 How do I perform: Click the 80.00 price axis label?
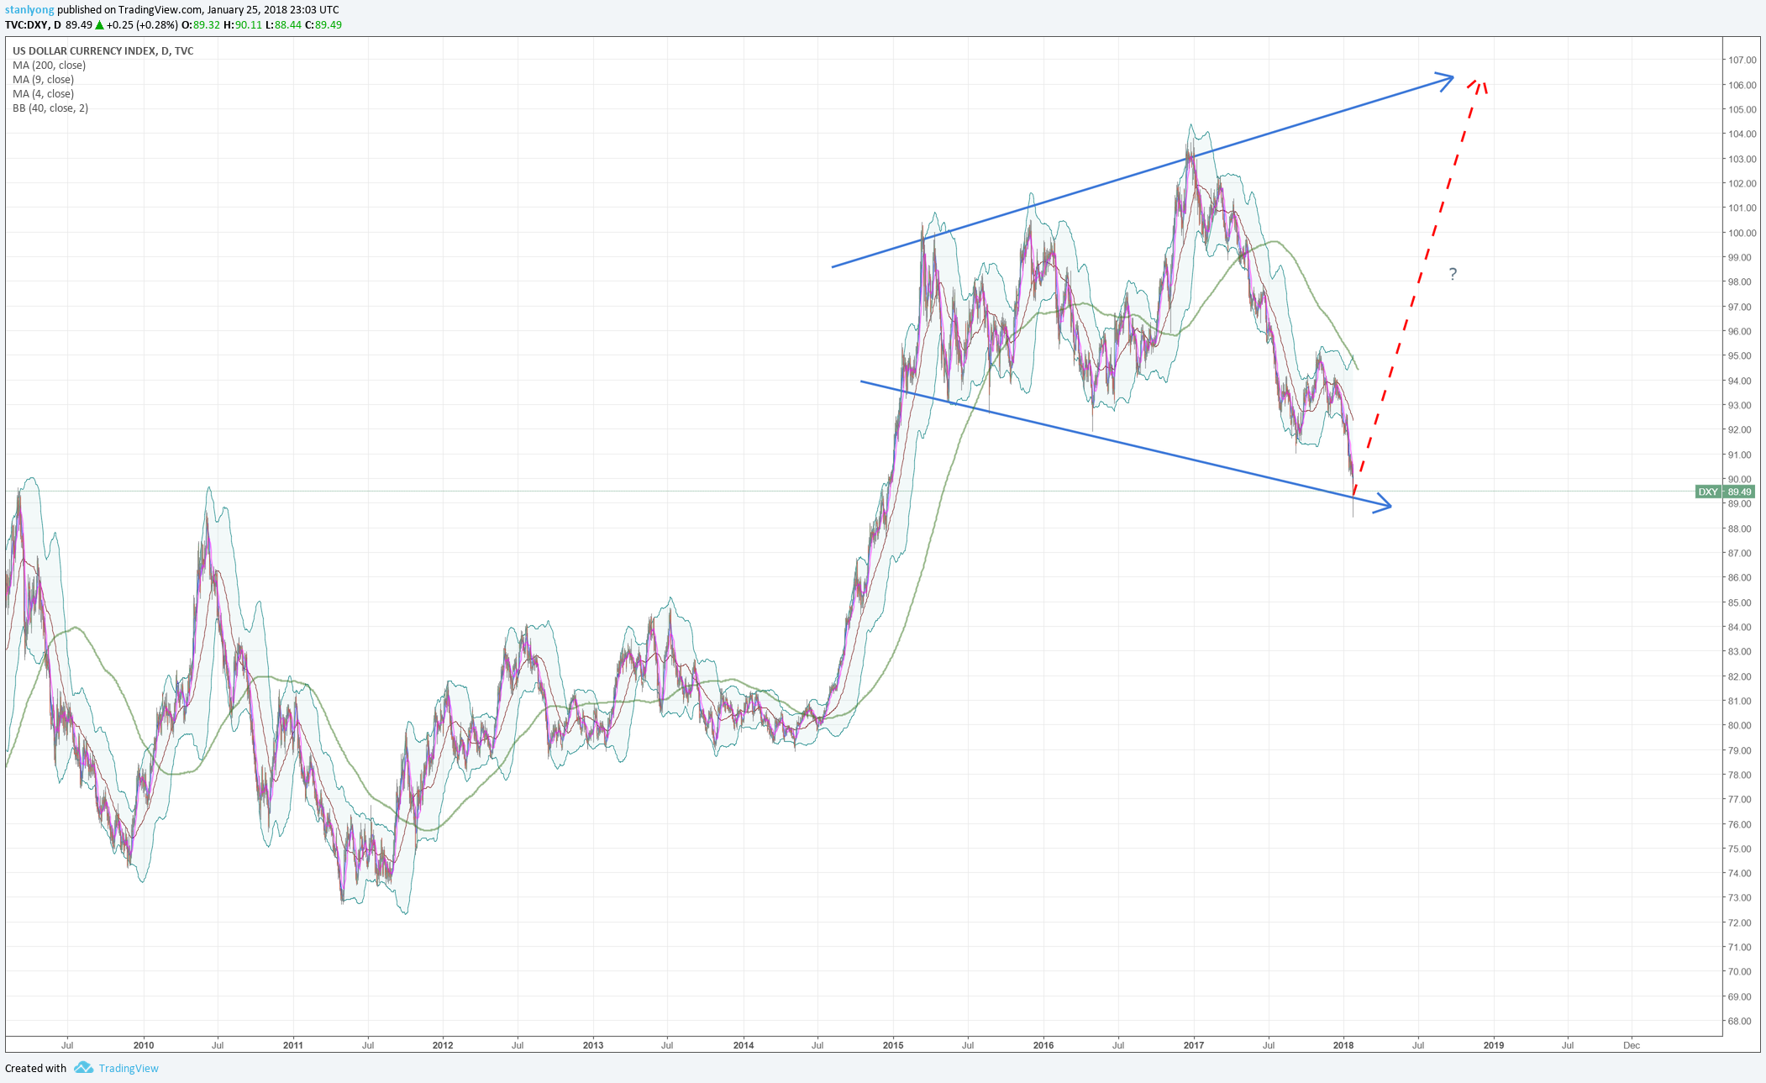pyautogui.click(x=1740, y=725)
